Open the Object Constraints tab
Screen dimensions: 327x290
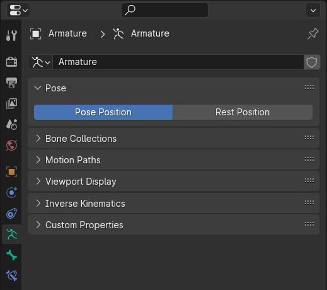[x=11, y=214]
